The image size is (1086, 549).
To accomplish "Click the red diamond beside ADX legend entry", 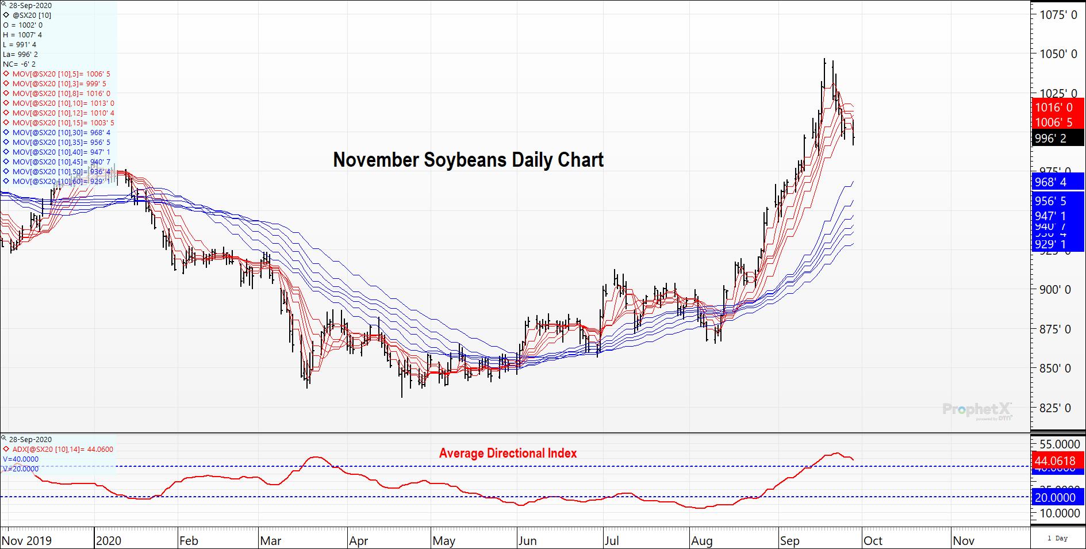I will pos(6,450).
